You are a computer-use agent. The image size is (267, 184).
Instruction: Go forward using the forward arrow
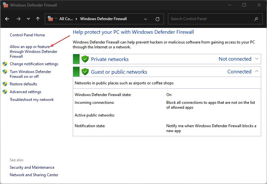[x=19, y=19]
